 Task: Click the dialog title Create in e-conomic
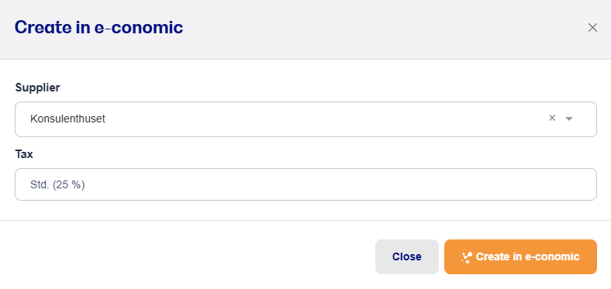[98, 28]
